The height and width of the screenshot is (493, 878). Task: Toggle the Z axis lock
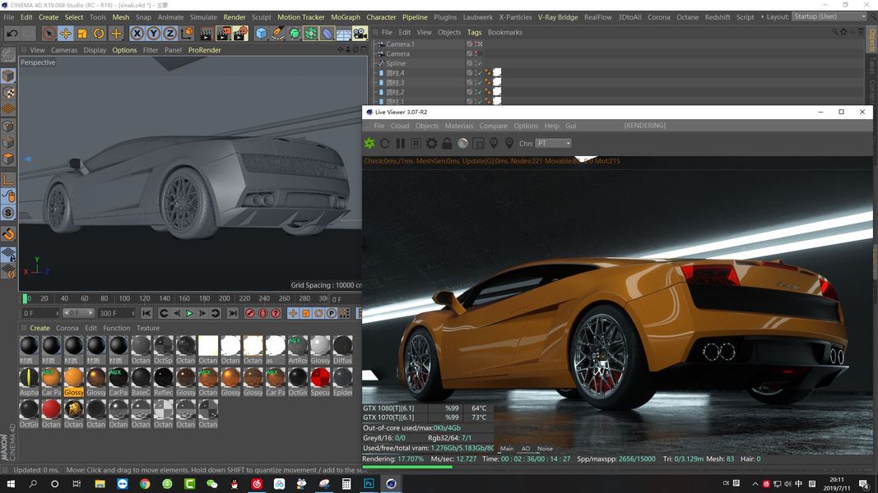click(x=170, y=34)
